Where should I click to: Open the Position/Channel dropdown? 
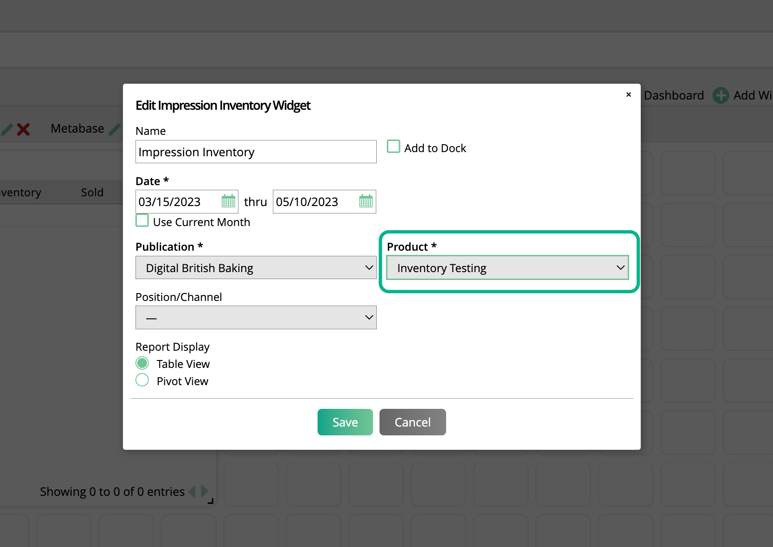tap(256, 318)
